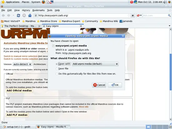Screen dimensions: 172x129
Task: Click the scrollbar down arrow
Action: tap(170, 119)
